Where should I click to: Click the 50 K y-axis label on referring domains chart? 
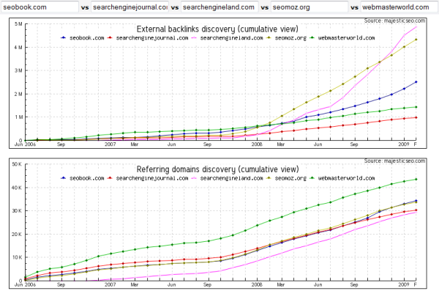tap(17, 164)
